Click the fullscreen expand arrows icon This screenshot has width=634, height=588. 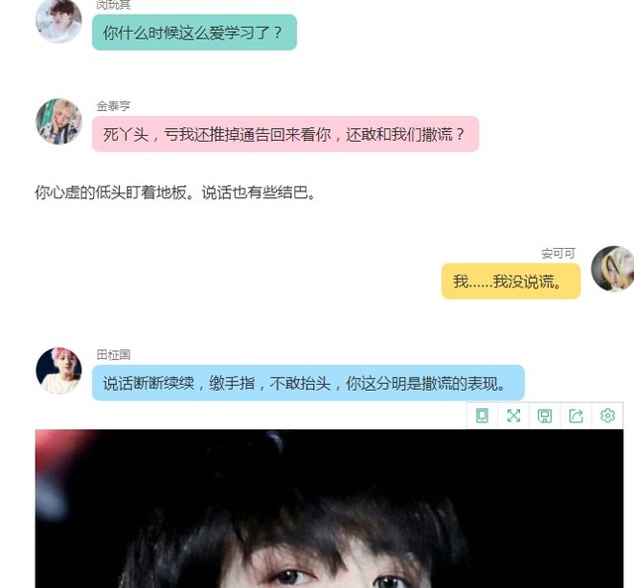point(513,415)
